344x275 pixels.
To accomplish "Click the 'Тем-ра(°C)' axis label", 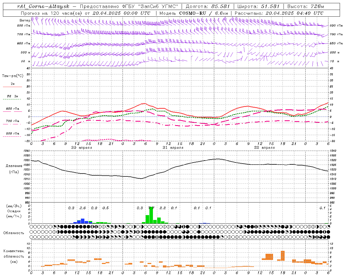I will pos(13,76).
